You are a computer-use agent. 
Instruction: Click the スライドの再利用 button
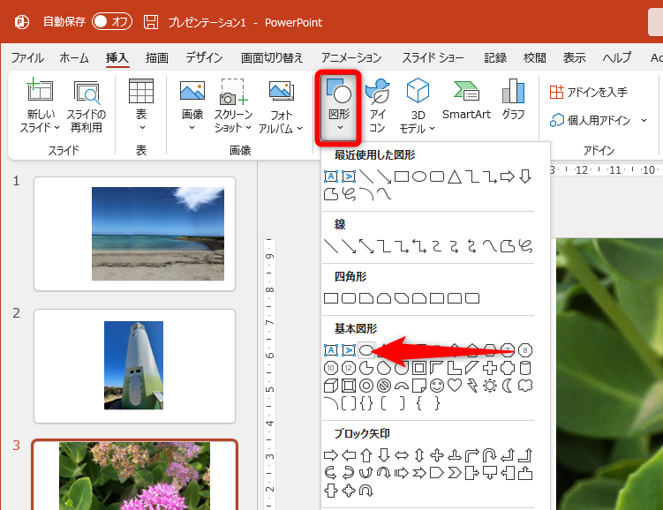[x=87, y=106]
